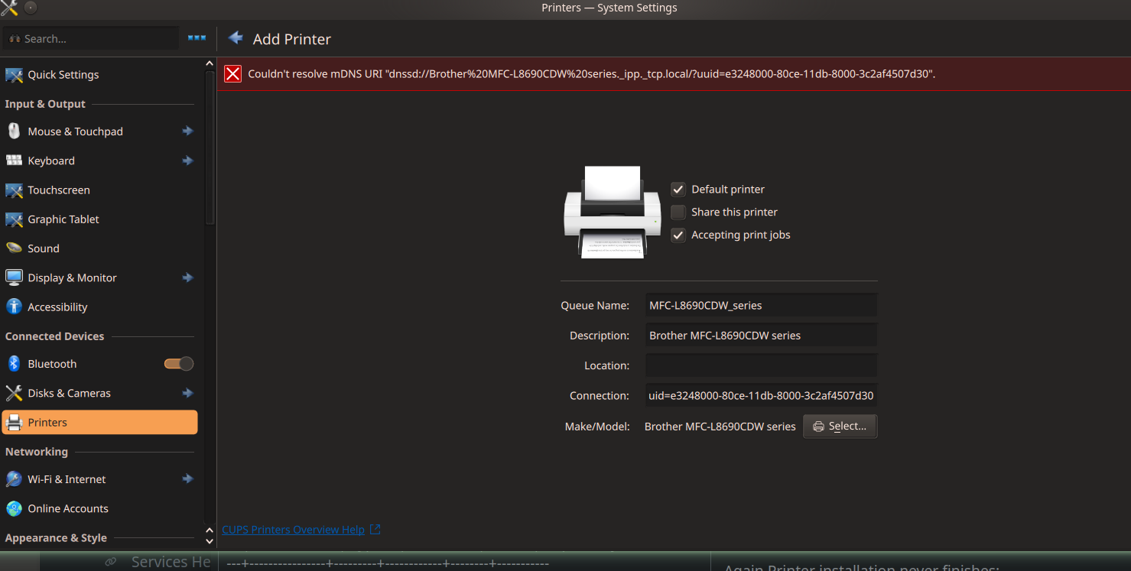Enable the Share this printer checkbox
Viewport: 1131px width, 571px height.
click(678, 213)
